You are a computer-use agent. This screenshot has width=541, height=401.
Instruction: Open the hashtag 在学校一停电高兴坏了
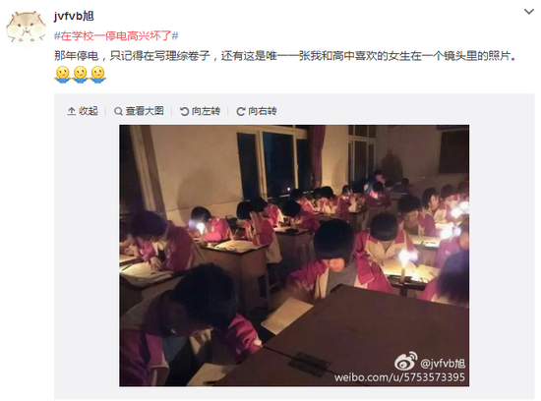pos(116,35)
